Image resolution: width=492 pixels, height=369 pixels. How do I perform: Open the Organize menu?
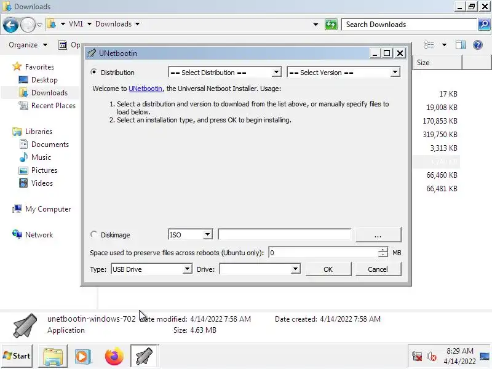(28, 45)
